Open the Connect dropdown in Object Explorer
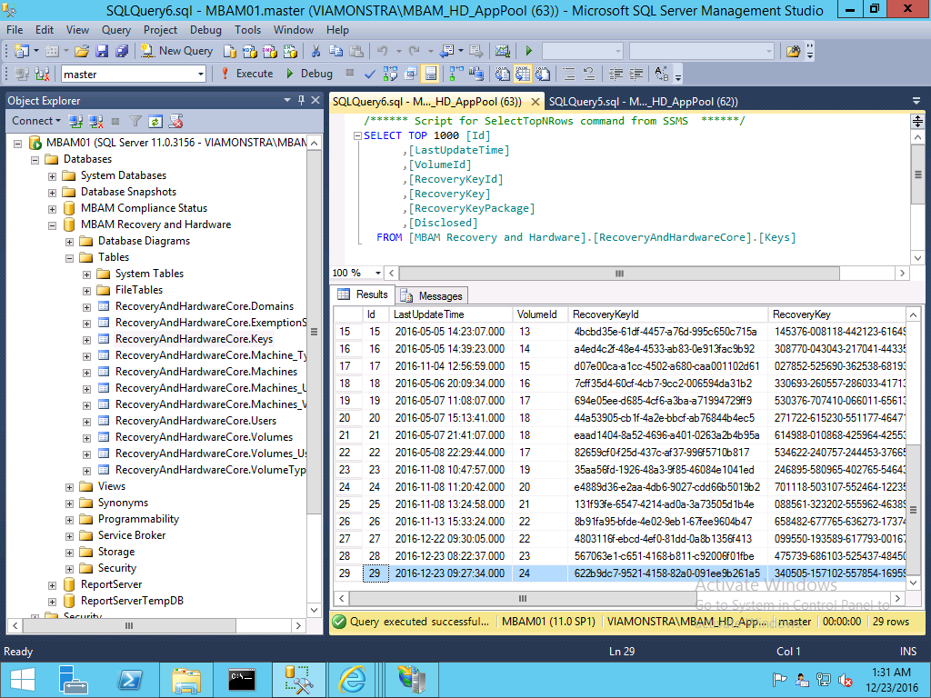Image resolution: width=931 pixels, height=698 pixels. tap(36, 121)
